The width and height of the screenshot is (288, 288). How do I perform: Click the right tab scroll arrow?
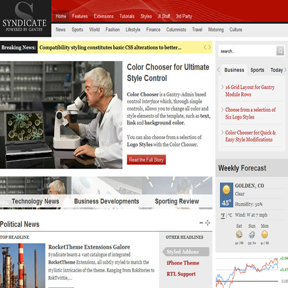tap(285, 70)
